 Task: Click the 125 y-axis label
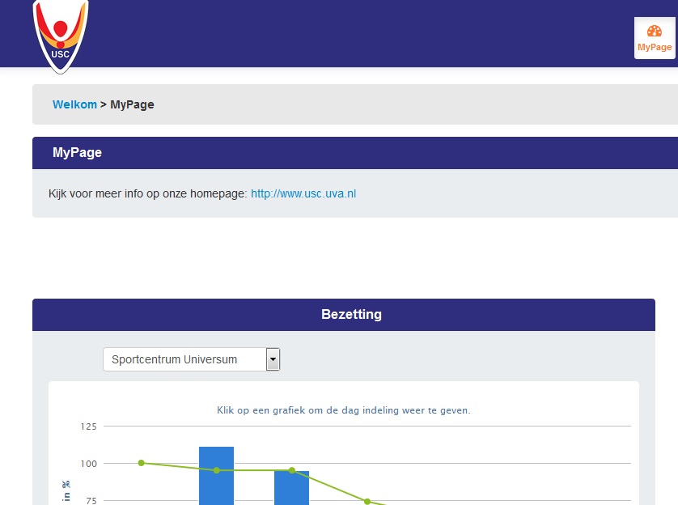point(88,426)
